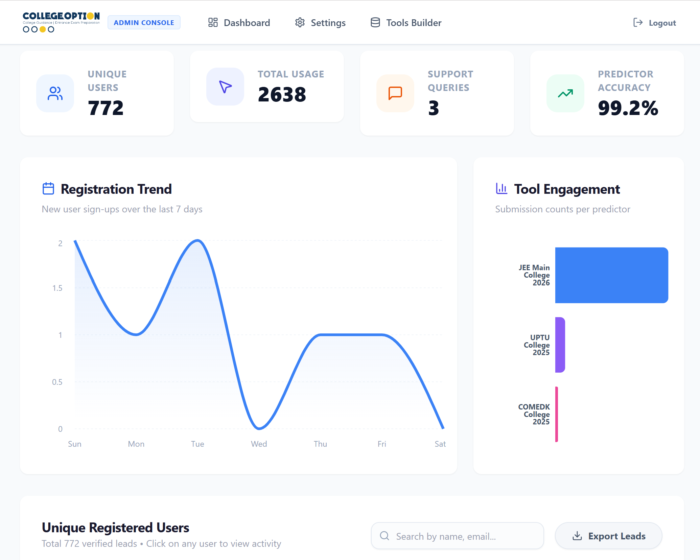The height and width of the screenshot is (560, 700).
Task: Click the Support Queries chat icon
Action: [x=395, y=93]
